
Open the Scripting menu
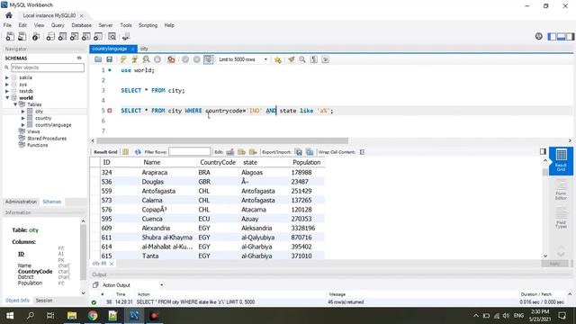coord(148,25)
